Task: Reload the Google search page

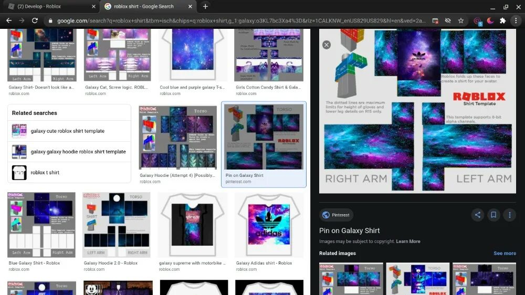Action: [x=35, y=21]
